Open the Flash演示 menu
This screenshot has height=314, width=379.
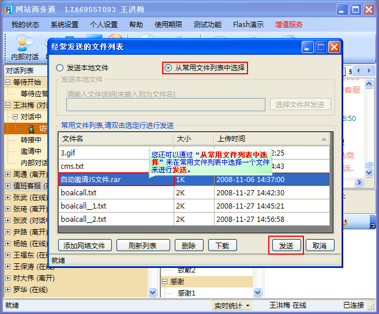(x=248, y=25)
